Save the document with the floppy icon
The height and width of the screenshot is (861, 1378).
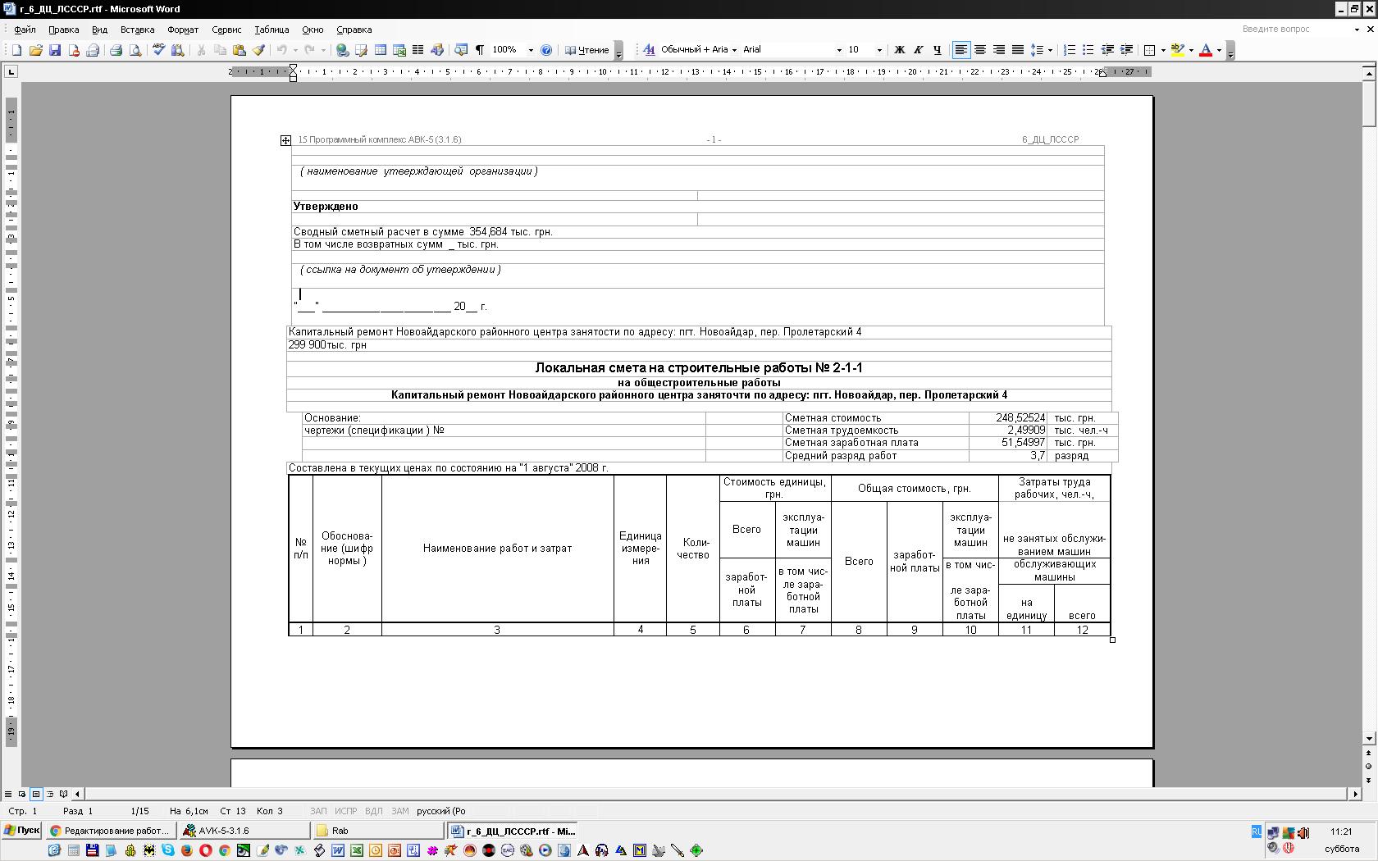pos(54,50)
